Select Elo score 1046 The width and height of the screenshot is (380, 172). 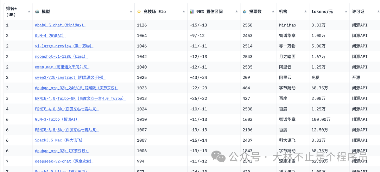point(142,46)
